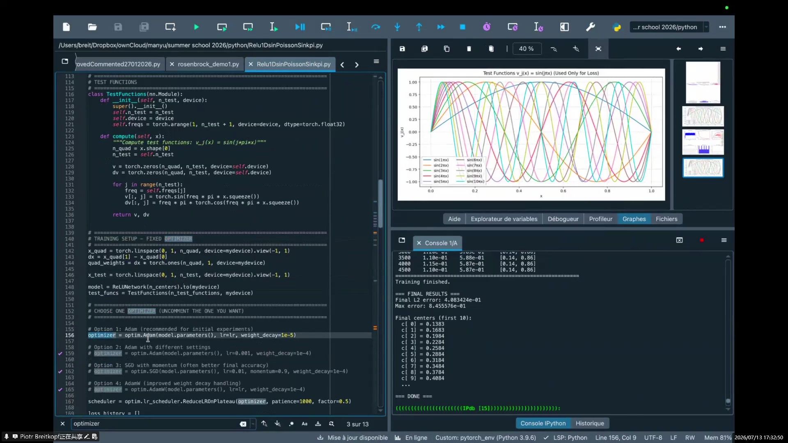Select the first plot thumbnail

point(703,82)
